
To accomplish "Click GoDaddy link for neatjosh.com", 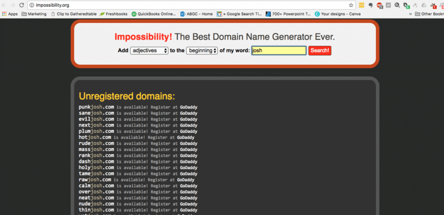I will pos(189,198).
